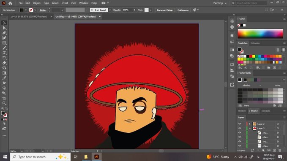The image size is (287, 161).
Task: Select the yellow swatch in Swatches panel
Action: (254, 56)
